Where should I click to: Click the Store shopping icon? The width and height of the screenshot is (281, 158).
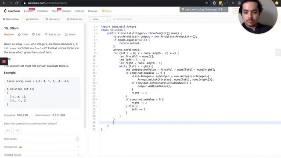pyautogui.click(x=103, y=11)
